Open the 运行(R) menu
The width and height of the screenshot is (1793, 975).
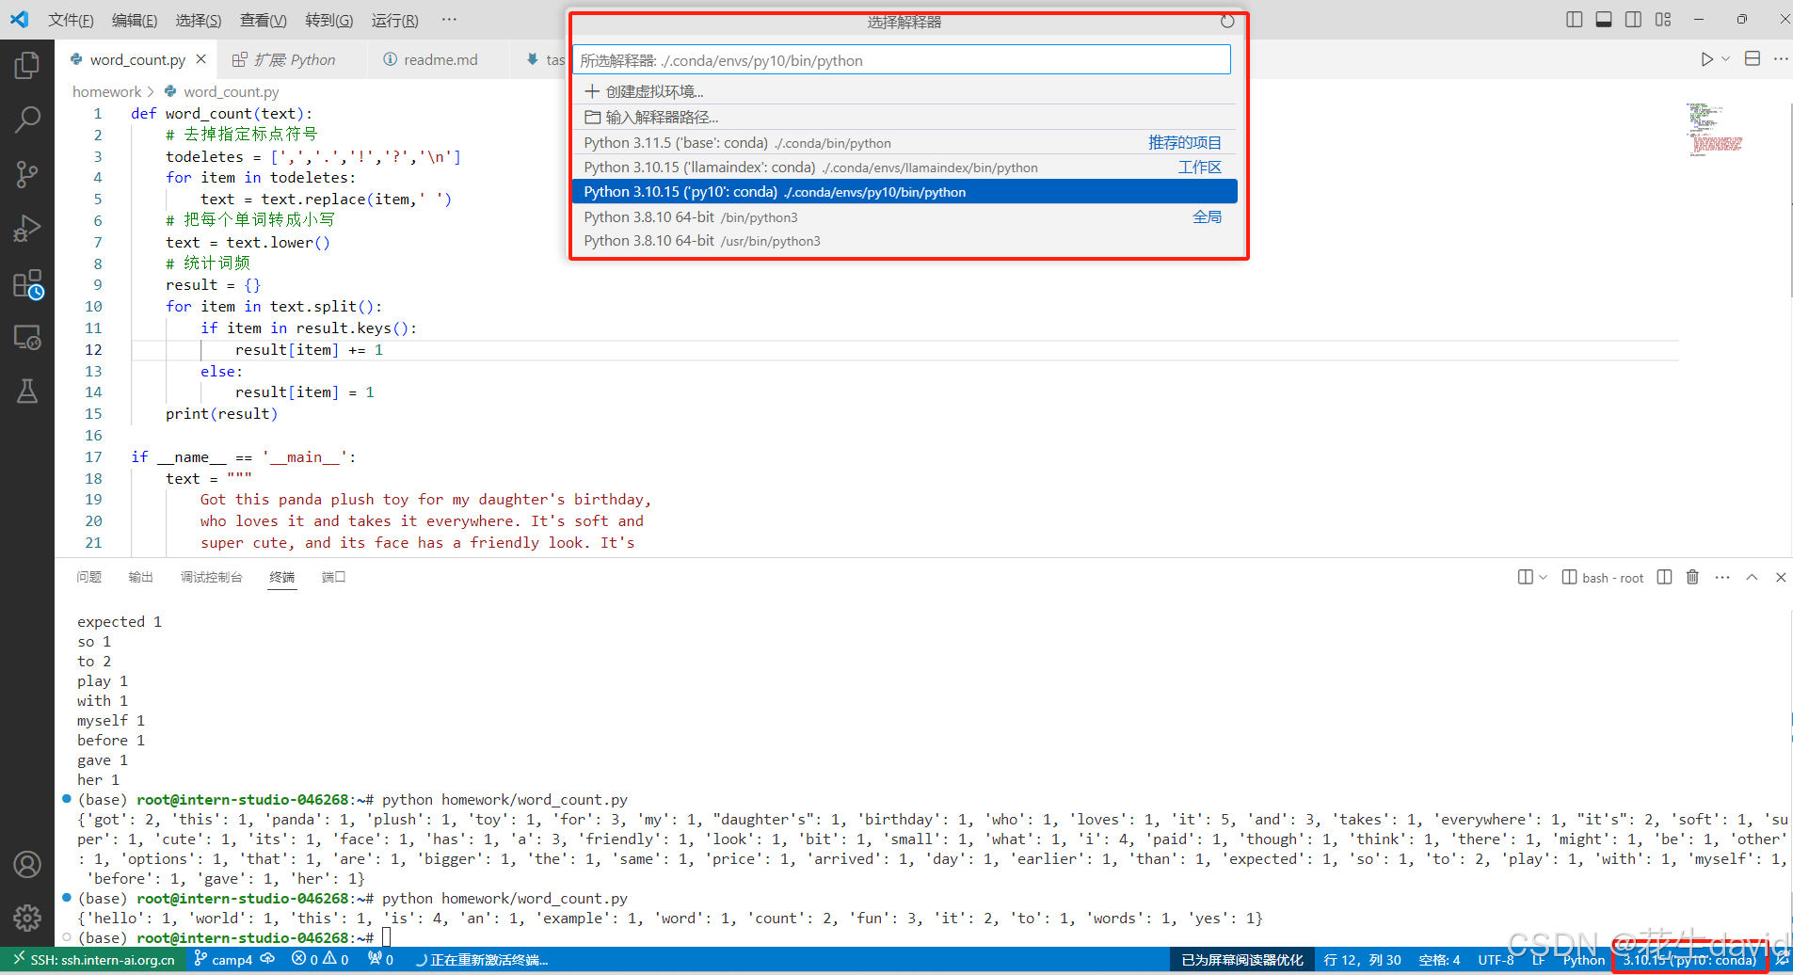coord(394,20)
